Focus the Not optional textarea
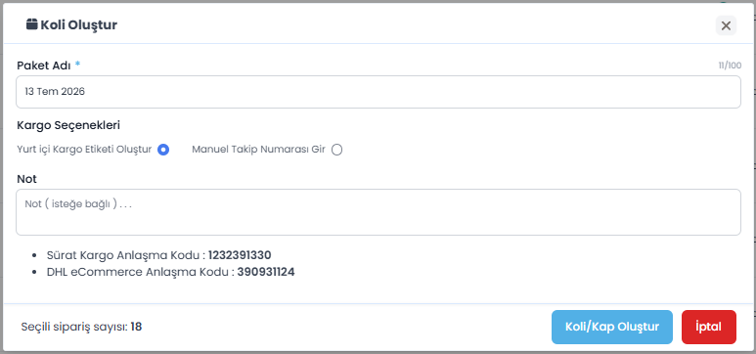 [378, 212]
